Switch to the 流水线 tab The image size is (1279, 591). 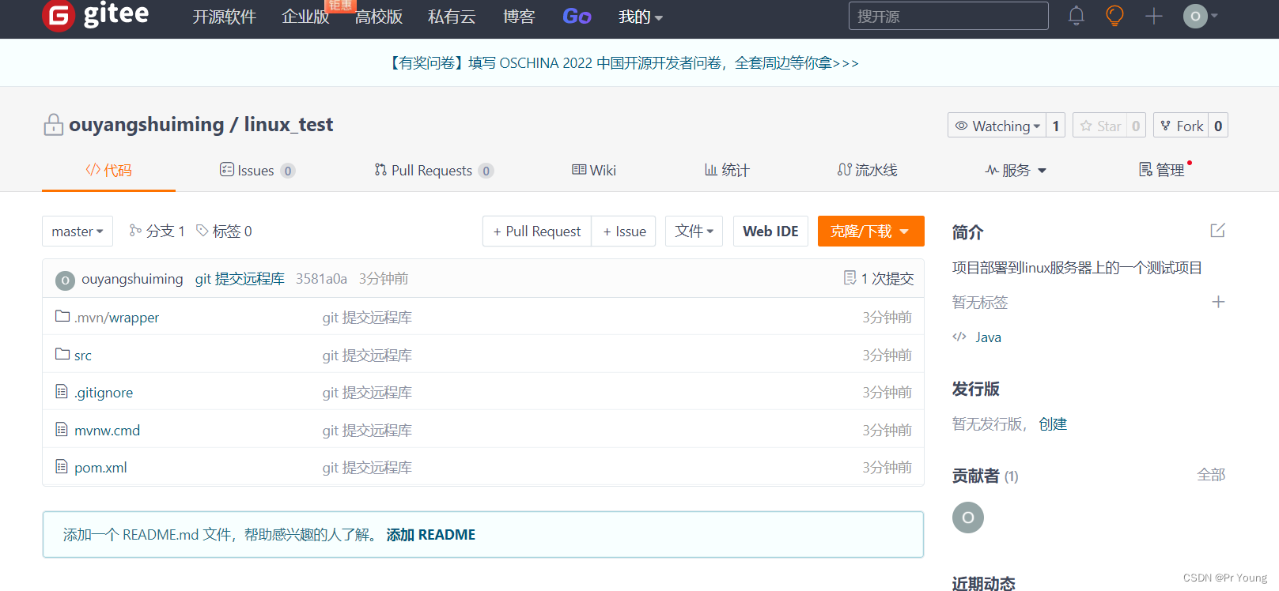[868, 171]
